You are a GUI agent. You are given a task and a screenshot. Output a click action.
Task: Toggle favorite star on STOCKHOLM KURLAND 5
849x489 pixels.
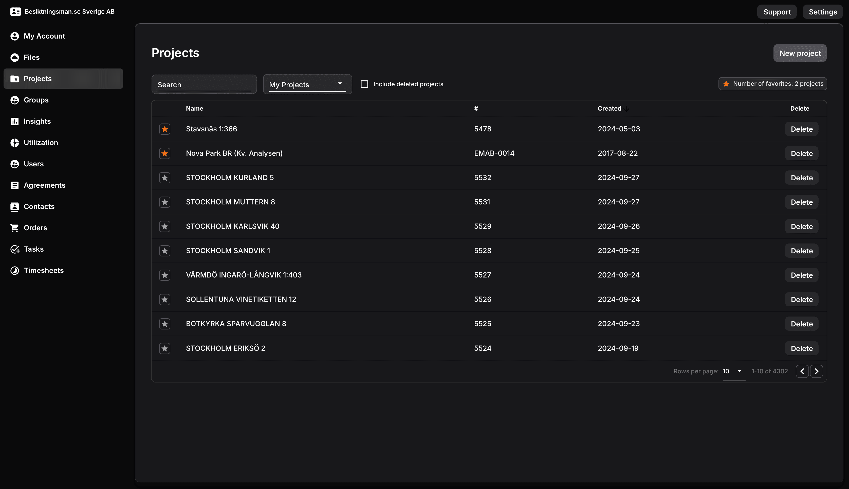tap(164, 177)
